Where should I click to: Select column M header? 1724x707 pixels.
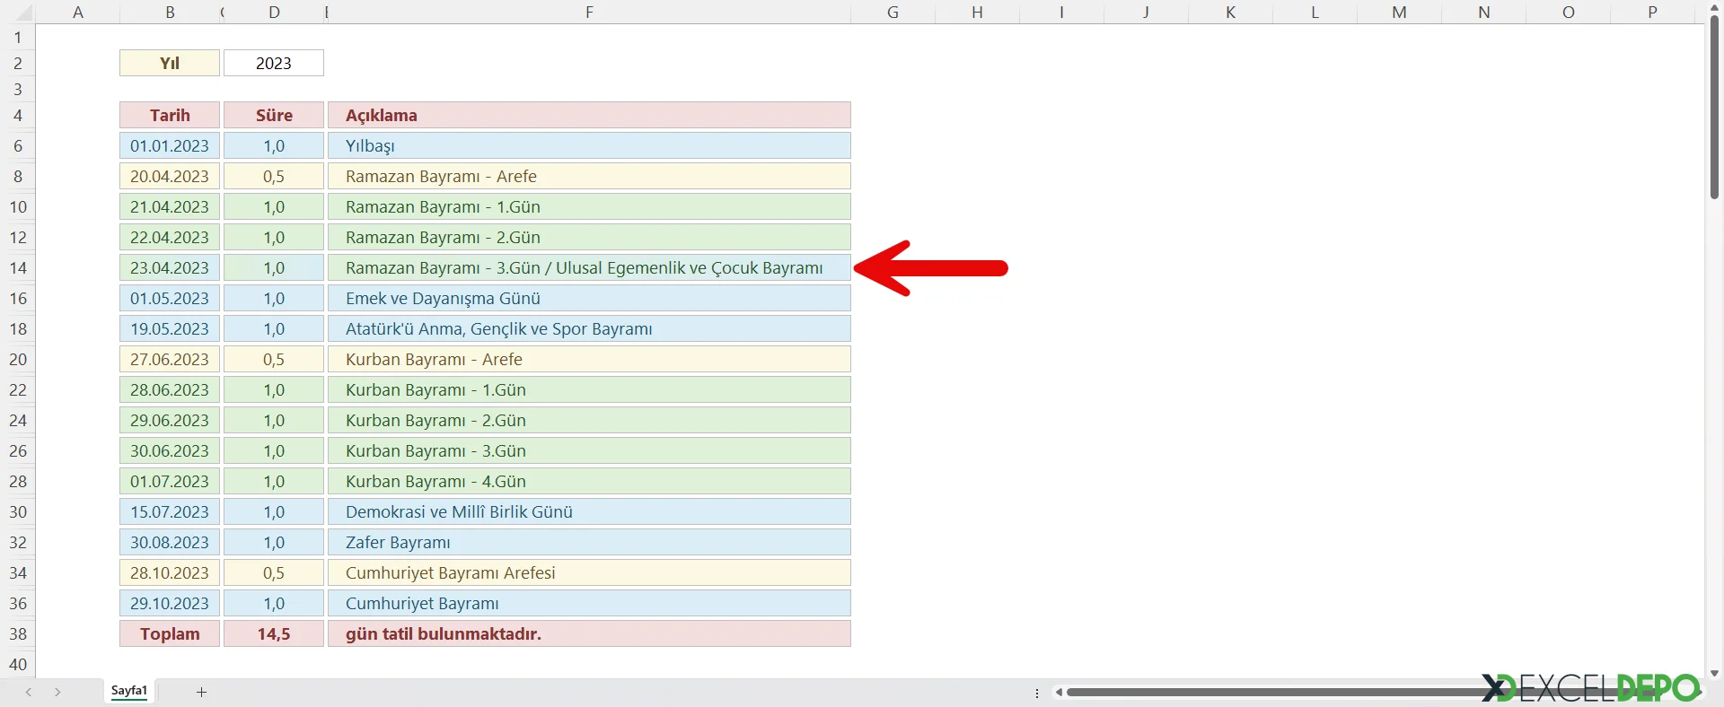click(1399, 13)
